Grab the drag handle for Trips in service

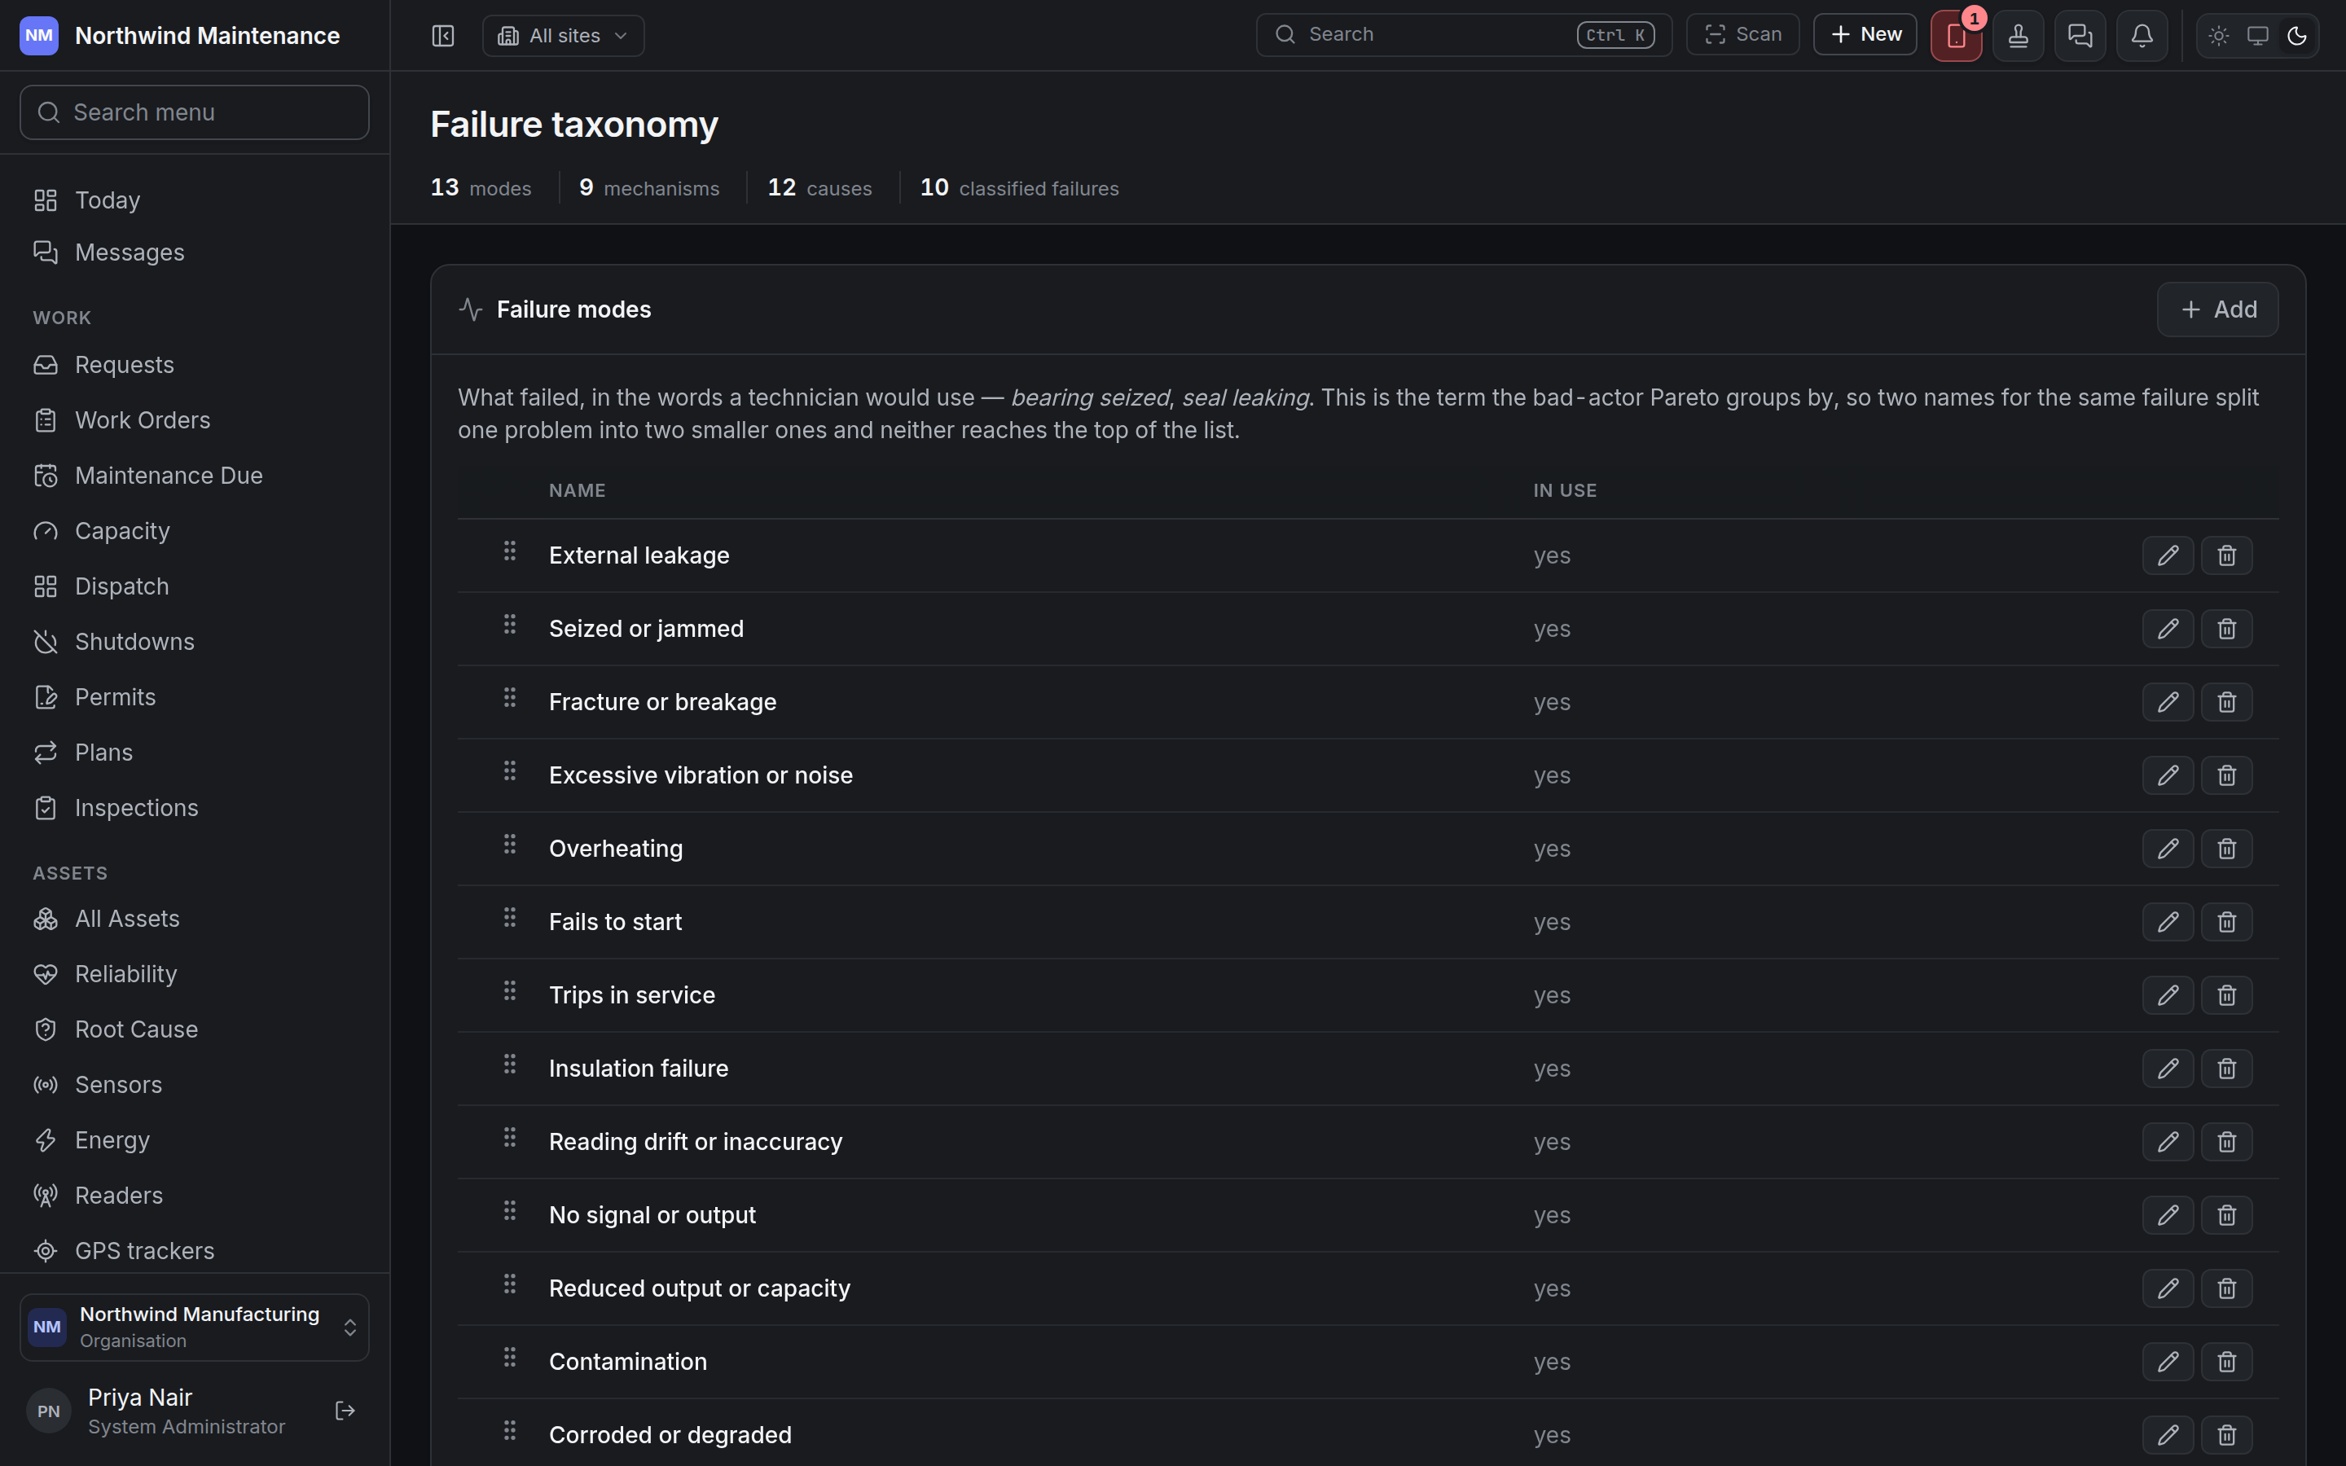point(510,991)
